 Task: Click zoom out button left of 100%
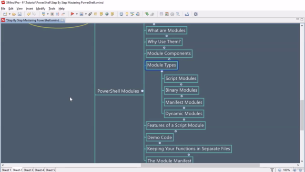[x=280, y=170]
